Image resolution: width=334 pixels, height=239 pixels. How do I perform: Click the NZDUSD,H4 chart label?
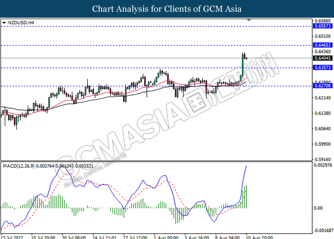tap(21, 22)
